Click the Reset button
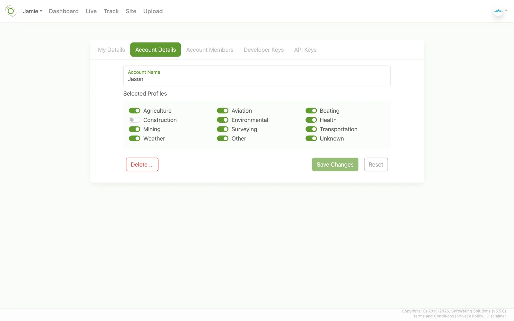The width and height of the screenshot is (514, 321). pyautogui.click(x=376, y=164)
